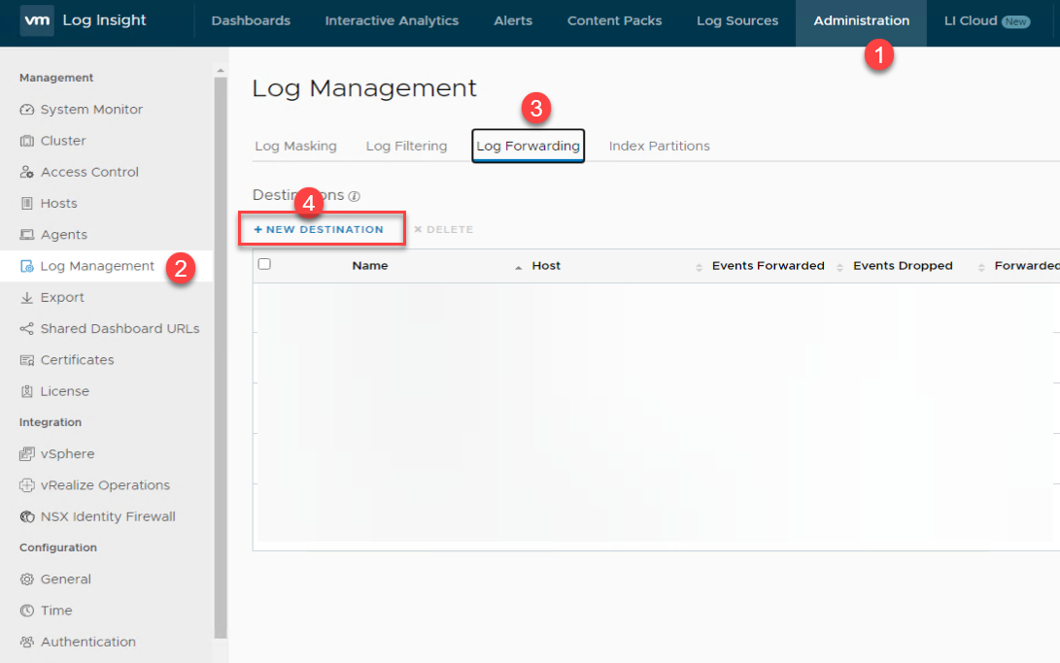Sort destinations by Events Dropped
Image resolution: width=1060 pixels, height=663 pixels.
(903, 265)
